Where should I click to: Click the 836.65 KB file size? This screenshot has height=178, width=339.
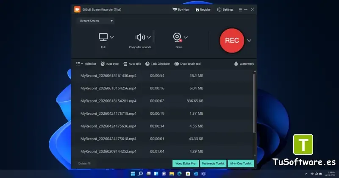point(195,101)
